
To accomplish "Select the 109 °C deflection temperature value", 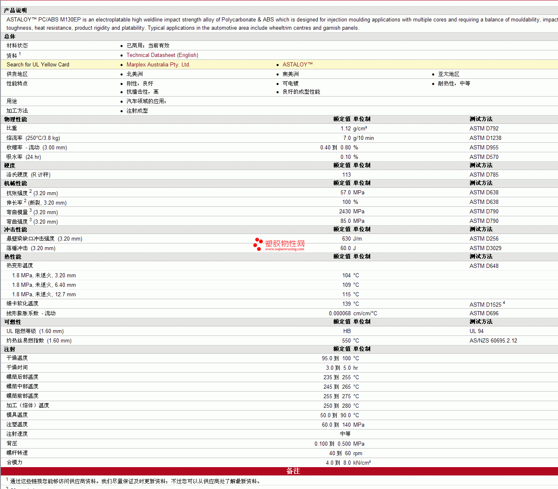I will coord(350,285).
